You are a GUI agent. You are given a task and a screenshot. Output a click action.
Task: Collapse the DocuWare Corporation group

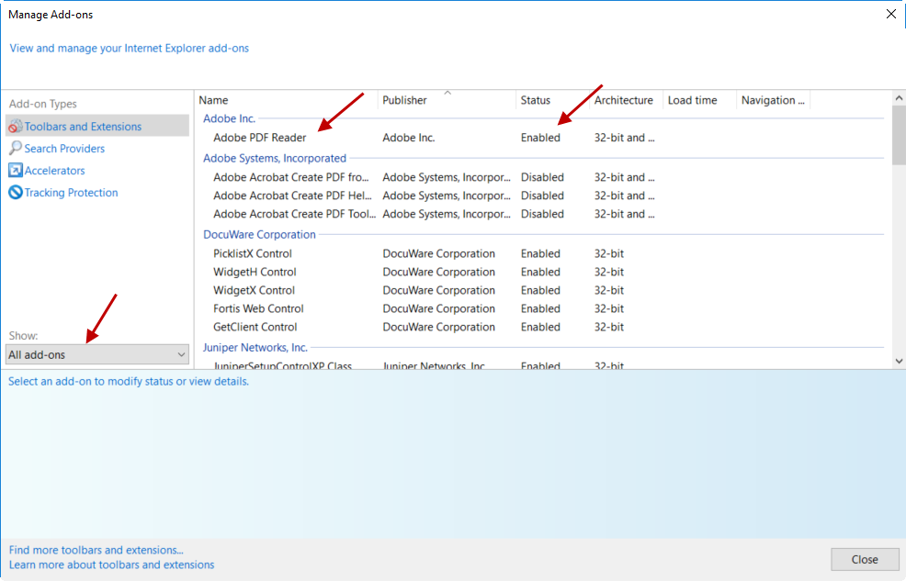point(259,234)
